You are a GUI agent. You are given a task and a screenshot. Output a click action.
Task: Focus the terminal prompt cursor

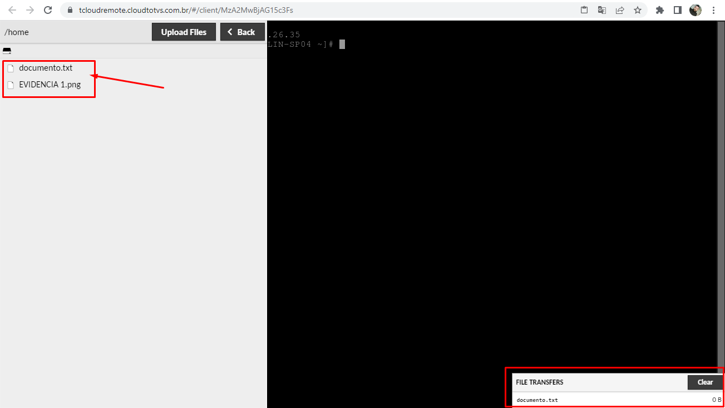(342, 44)
